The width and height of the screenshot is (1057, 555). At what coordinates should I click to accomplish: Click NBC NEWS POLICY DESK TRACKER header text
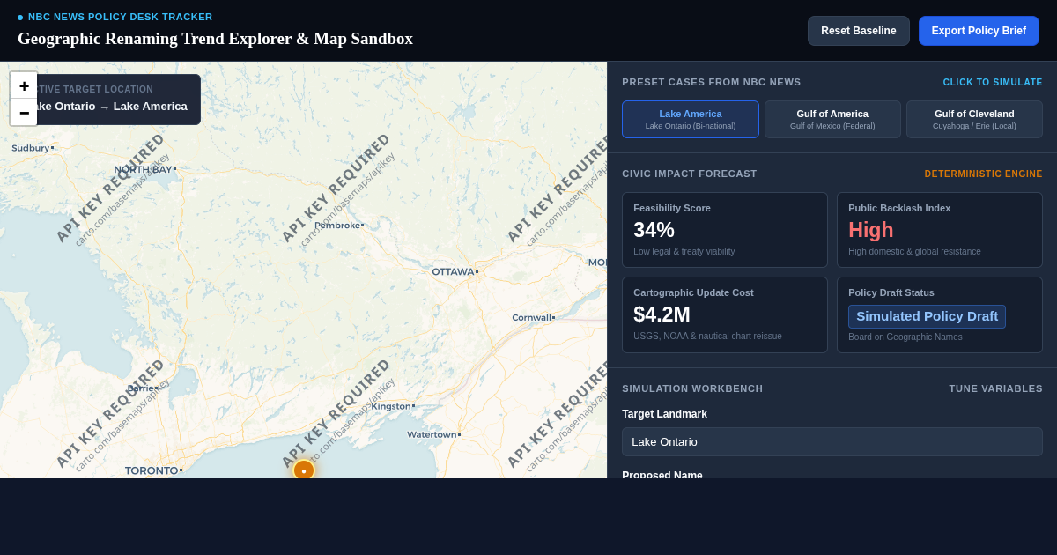coord(120,17)
